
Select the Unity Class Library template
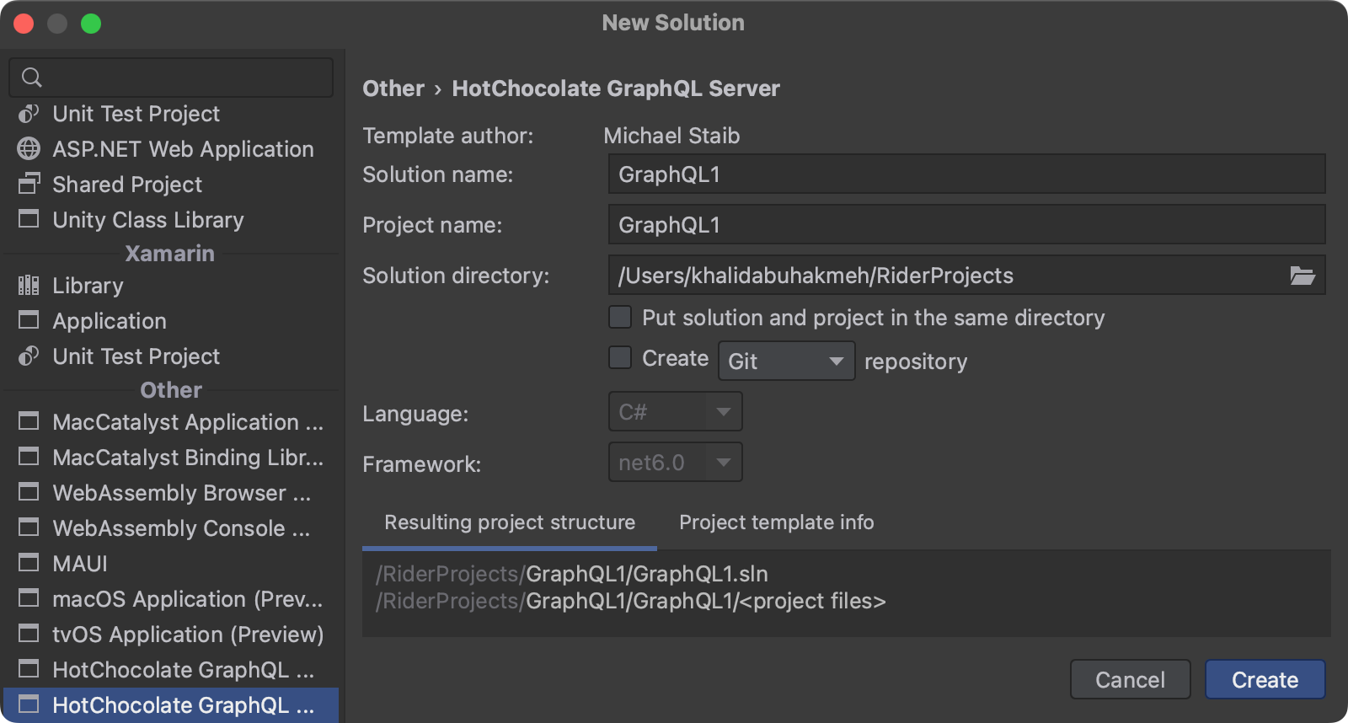(x=171, y=220)
